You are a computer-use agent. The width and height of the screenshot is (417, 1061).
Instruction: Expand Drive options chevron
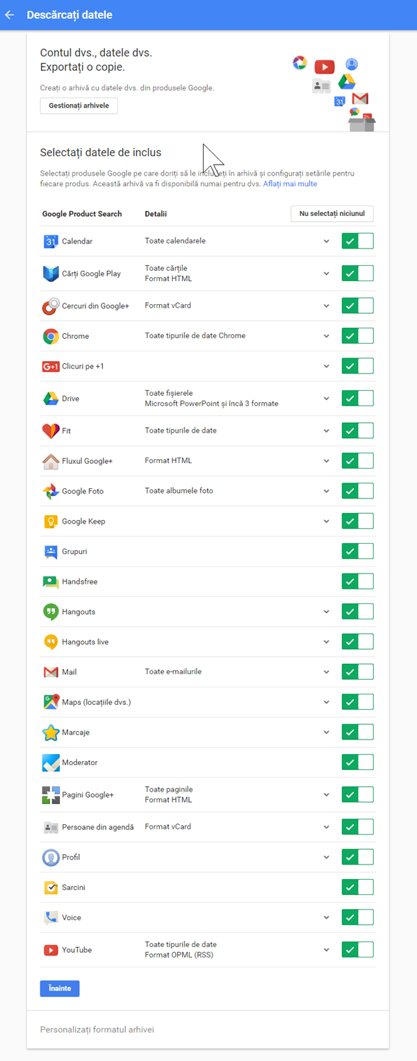point(326,399)
